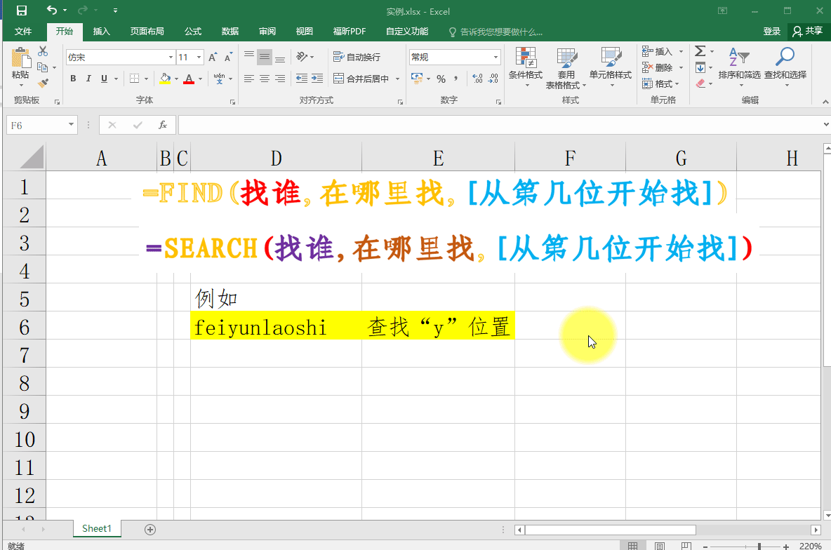Align text right
This screenshot has height=550, width=831.
click(x=280, y=79)
